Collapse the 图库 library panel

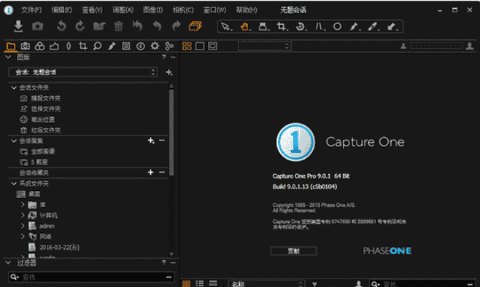click(x=8, y=57)
